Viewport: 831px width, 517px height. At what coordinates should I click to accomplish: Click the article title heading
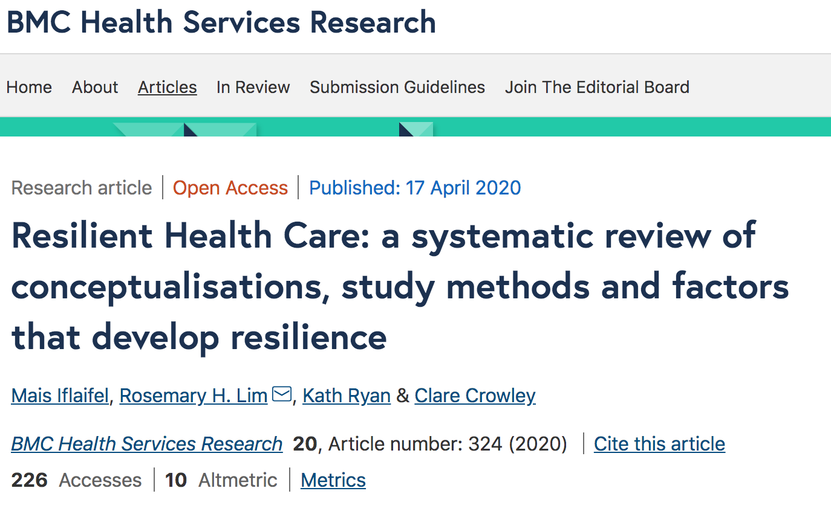pos(399,286)
